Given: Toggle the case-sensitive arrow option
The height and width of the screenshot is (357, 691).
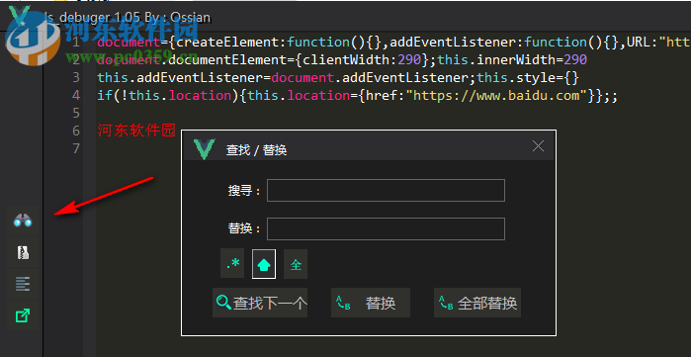Looking at the screenshot, I should (x=264, y=264).
